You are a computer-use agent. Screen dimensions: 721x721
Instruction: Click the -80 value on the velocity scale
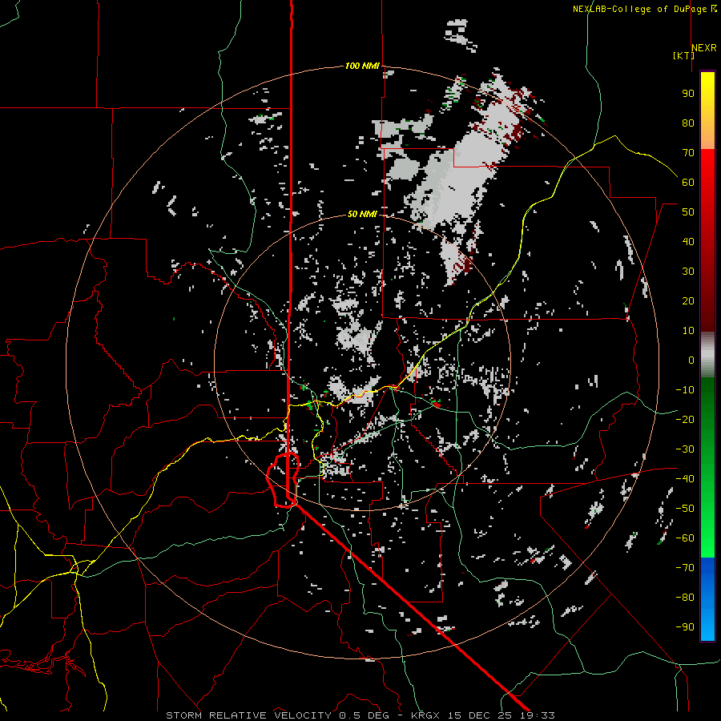(x=685, y=598)
